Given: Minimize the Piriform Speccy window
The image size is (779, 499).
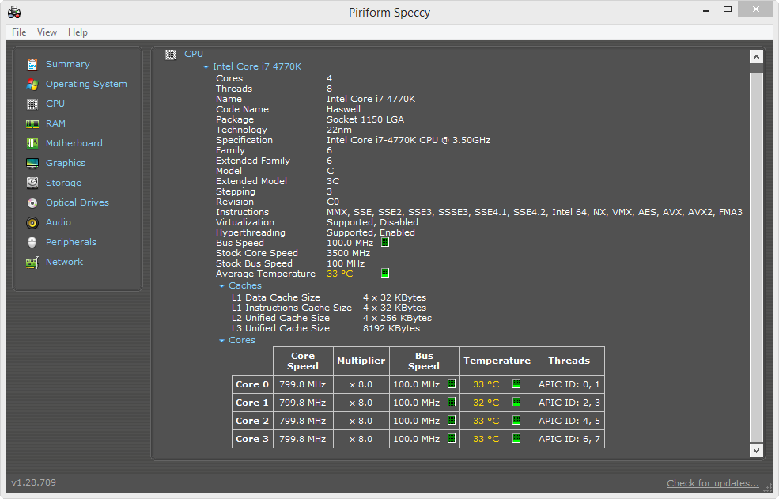Looking at the screenshot, I should [x=706, y=9].
